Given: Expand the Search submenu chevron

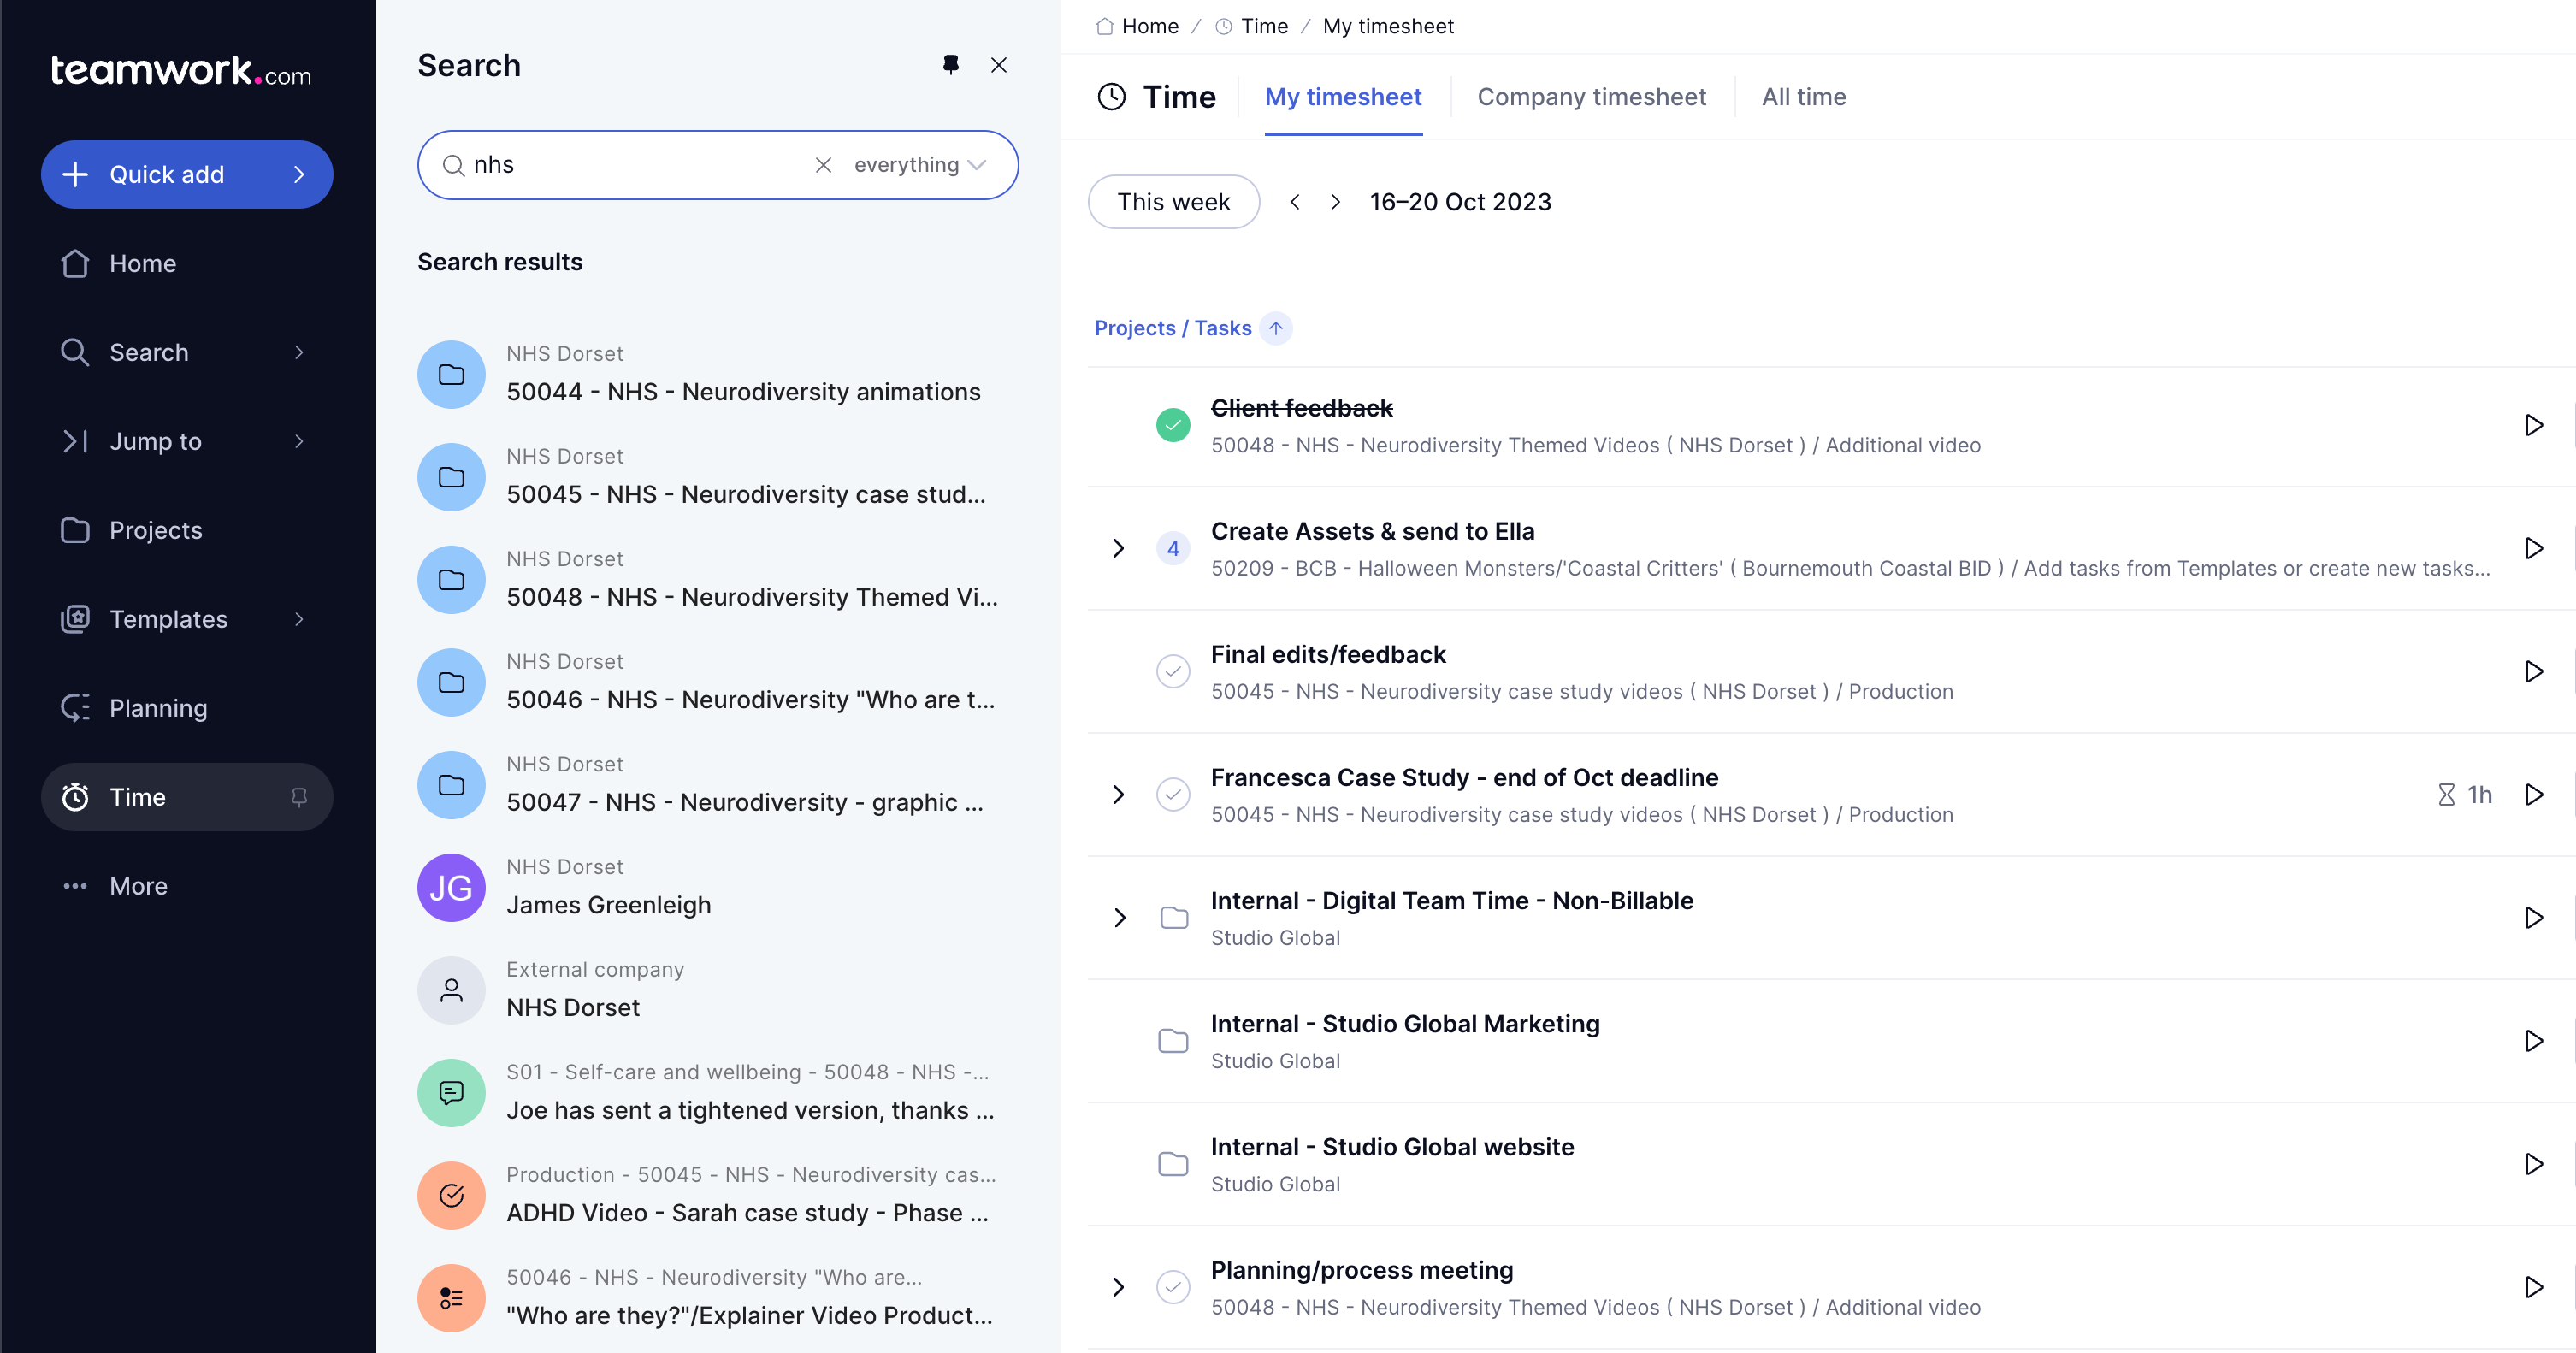Looking at the screenshot, I should tap(299, 352).
